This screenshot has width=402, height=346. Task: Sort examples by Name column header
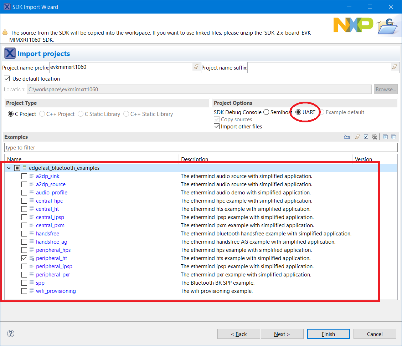coord(14,159)
